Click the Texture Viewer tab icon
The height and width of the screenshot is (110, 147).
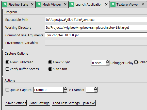tap(113, 4)
